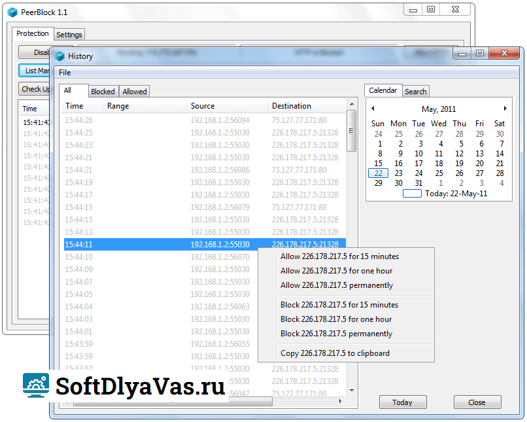Choose Allow 226.178.217.5 for 15 minutes
The width and height of the screenshot is (527, 422).
[x=339, y=256]
